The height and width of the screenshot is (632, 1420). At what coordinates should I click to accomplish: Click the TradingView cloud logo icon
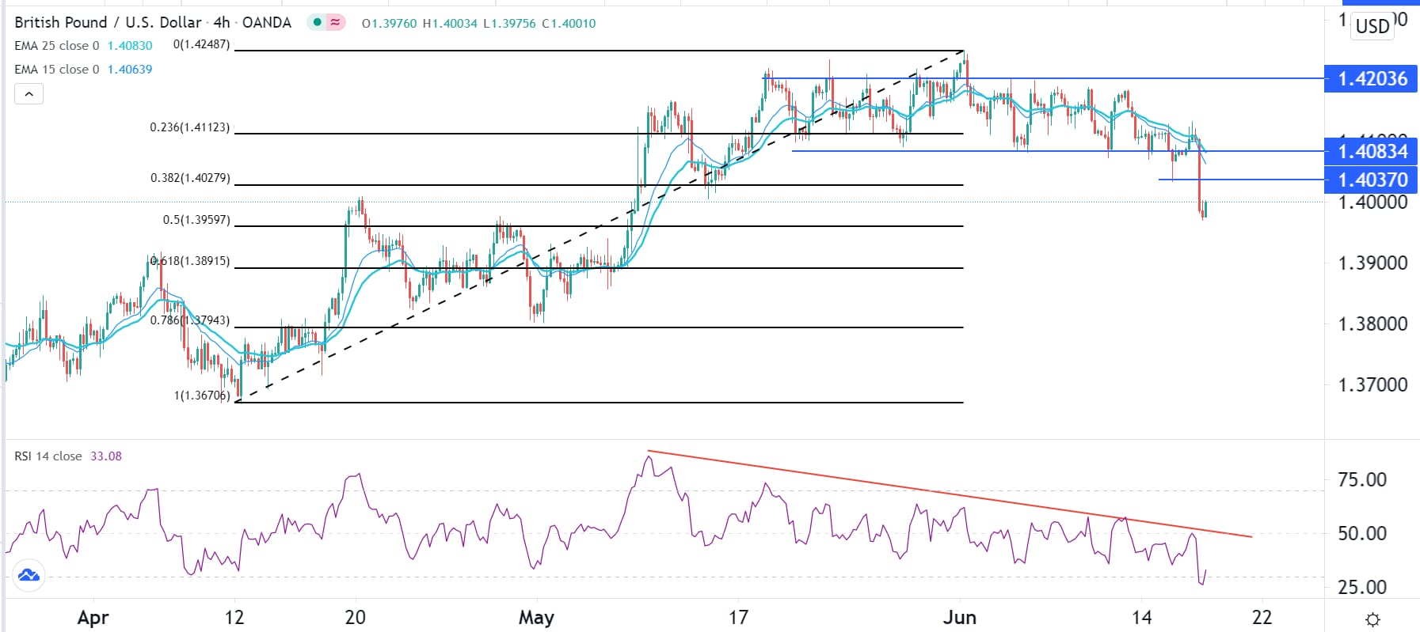tap(29, 575)
